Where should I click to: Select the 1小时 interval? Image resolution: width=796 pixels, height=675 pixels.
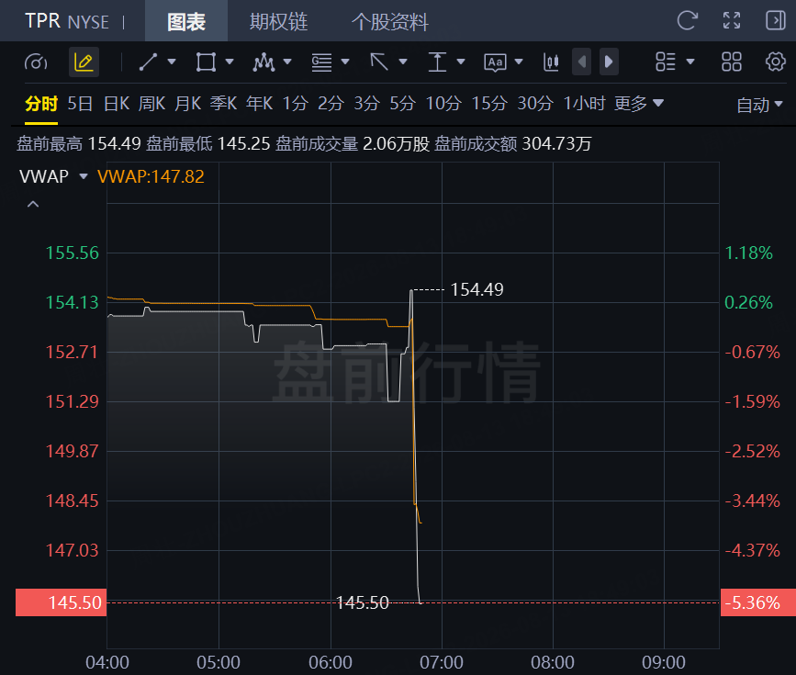[x=584, y=104]
